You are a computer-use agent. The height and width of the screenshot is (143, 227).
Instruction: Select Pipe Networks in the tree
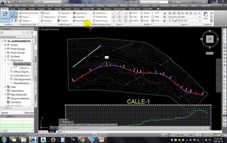[18, 95]
